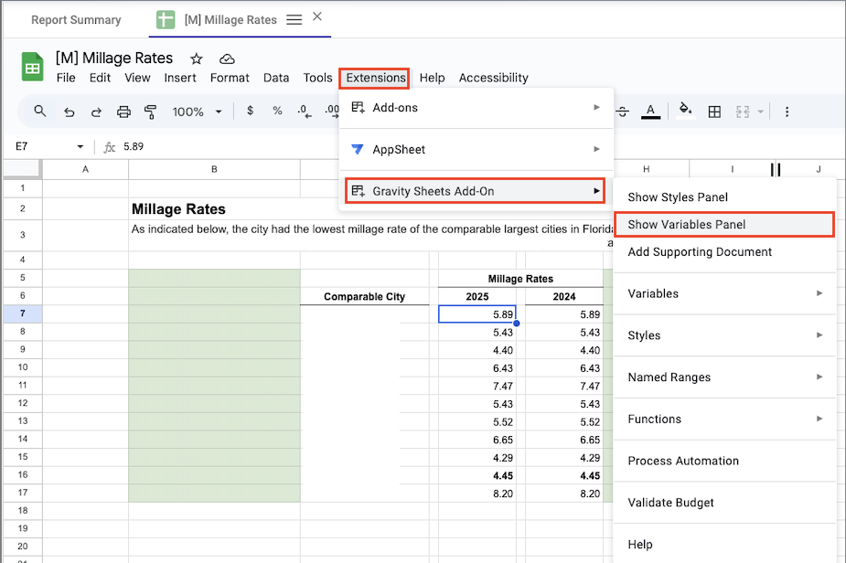Screen dimensions: 846x563
Task: Click the search menus magnifier icon
Action: (39, 112)
